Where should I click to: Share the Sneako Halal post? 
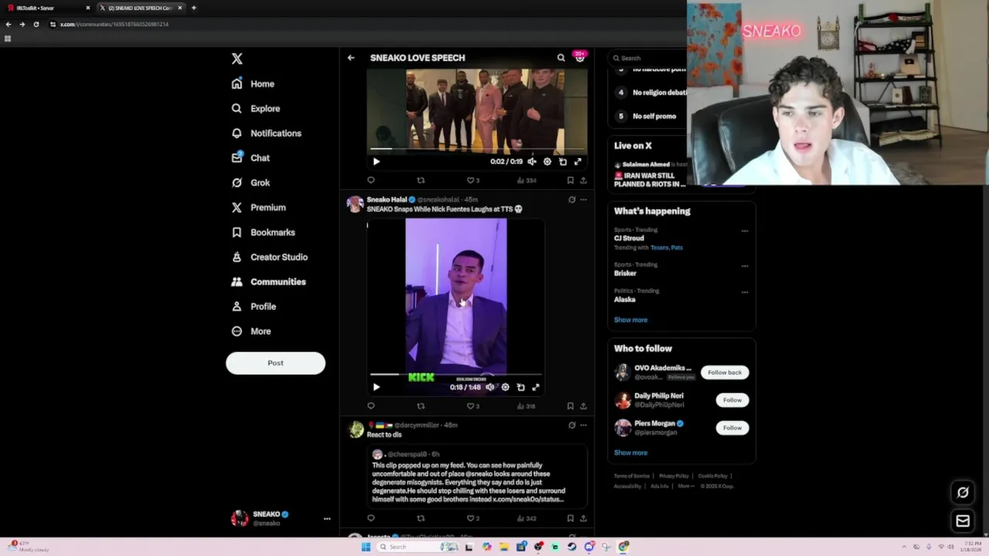(x=583, y=405)
